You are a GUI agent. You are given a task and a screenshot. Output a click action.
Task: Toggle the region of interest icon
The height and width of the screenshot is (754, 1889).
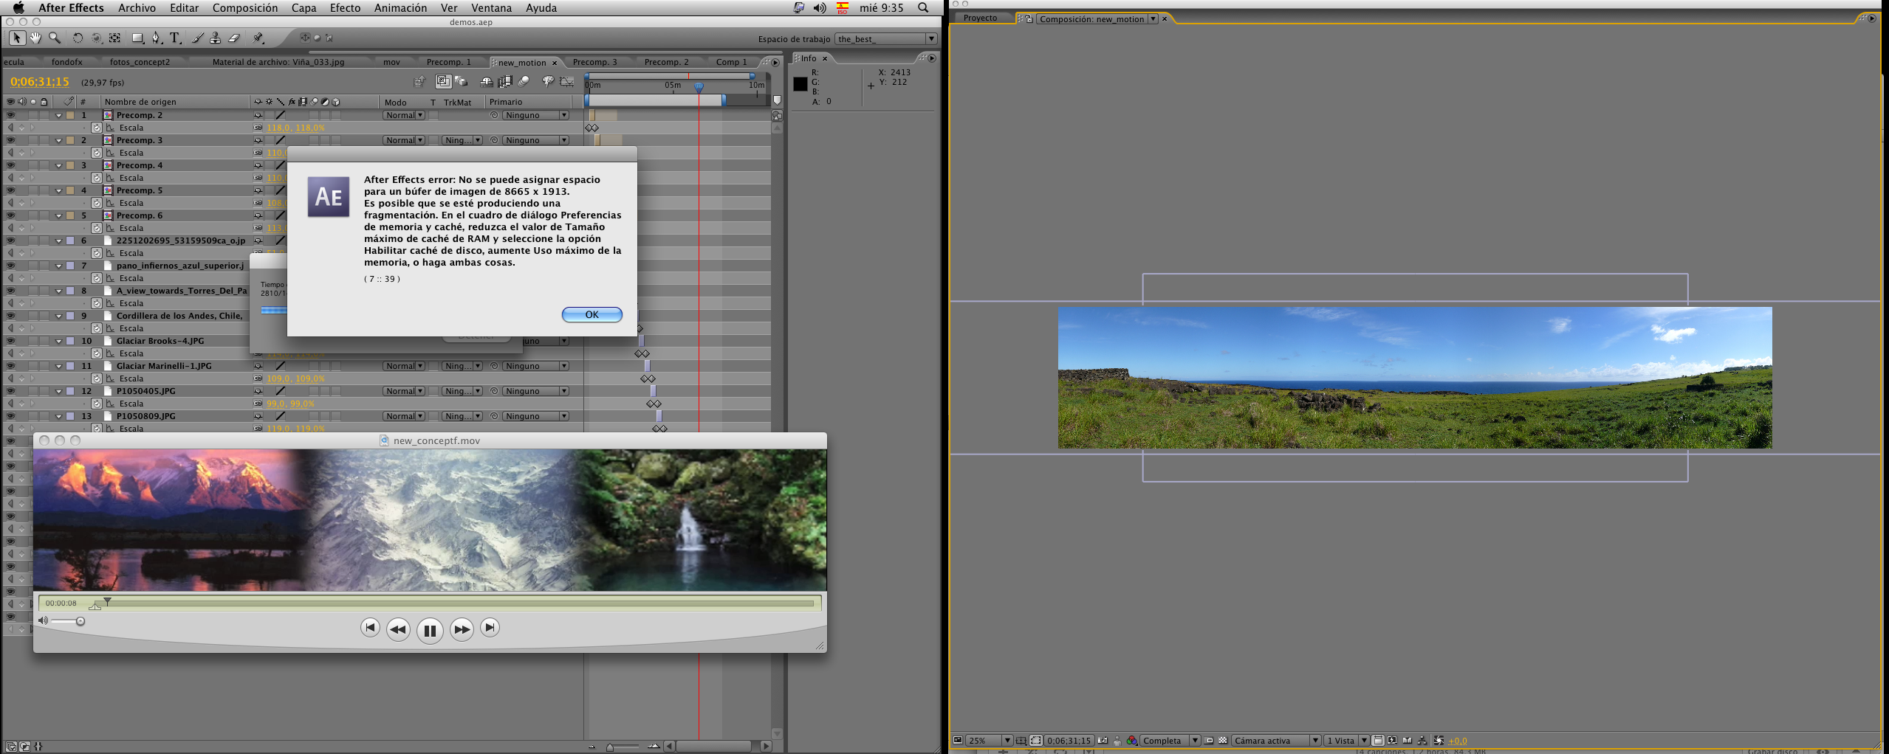point(1209,741)
